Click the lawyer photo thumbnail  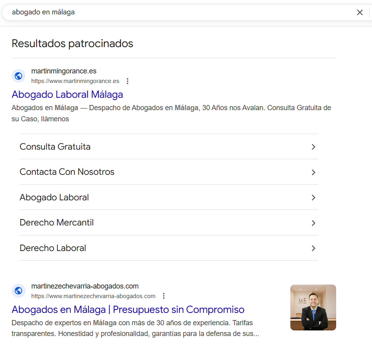pyautogui.click(x=313, y=307)
